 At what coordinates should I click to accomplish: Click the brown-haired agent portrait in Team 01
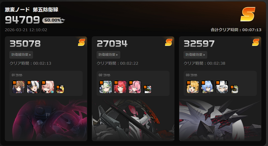[x=18, y=87]
